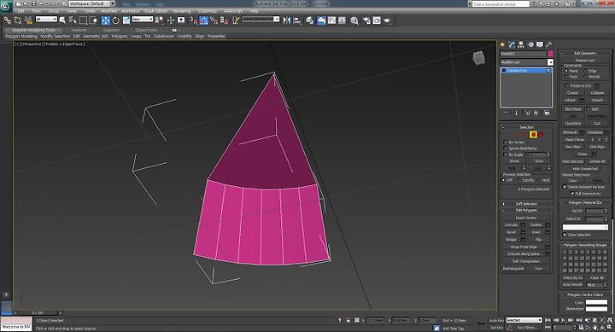Screen dimensions: 615x332
Task: Enable the By Vertex checkbox
Action: click(x=505, y=142)
